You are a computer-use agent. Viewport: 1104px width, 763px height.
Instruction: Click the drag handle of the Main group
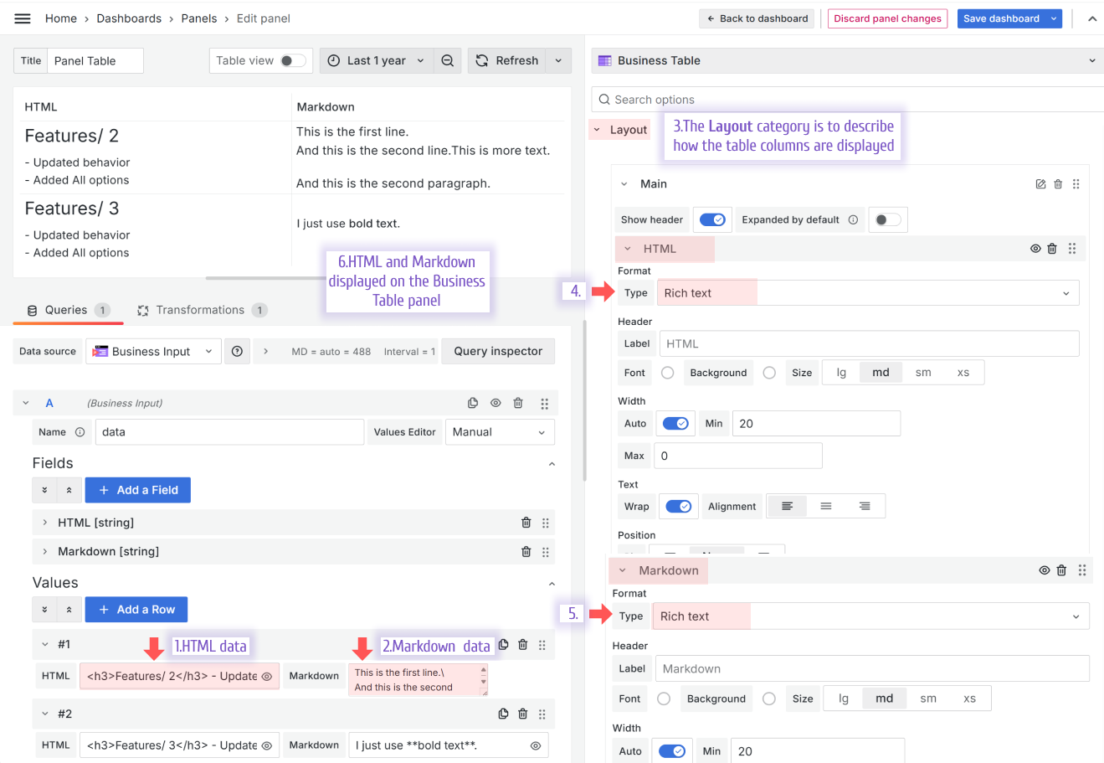[x=1076, y=184]
